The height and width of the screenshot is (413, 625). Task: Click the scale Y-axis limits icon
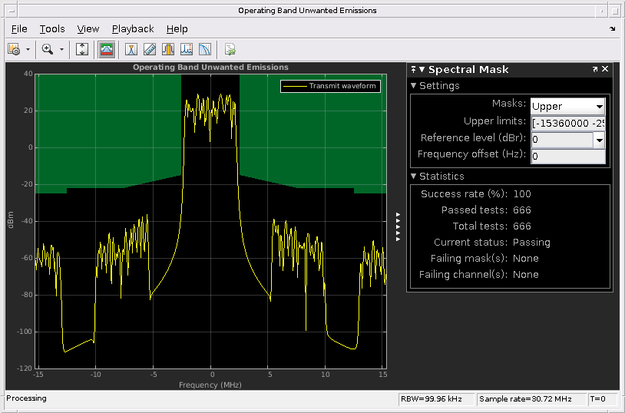(83, 49)
